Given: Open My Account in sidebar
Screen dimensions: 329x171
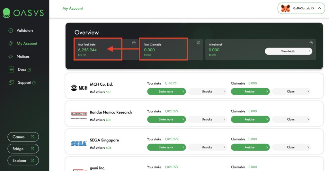Looking at the screenshot, I should pos(27,44).
